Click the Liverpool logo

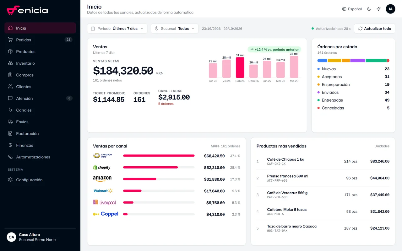point(105,202)
